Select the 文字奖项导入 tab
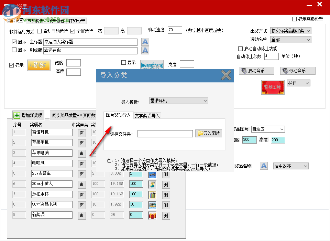This screenshot has width=330, height=241. [x=147, y=116]
